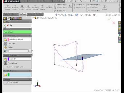
Task: Switch to the Evaluate tab
Action: pyautogui.click(x=31, y=14)
